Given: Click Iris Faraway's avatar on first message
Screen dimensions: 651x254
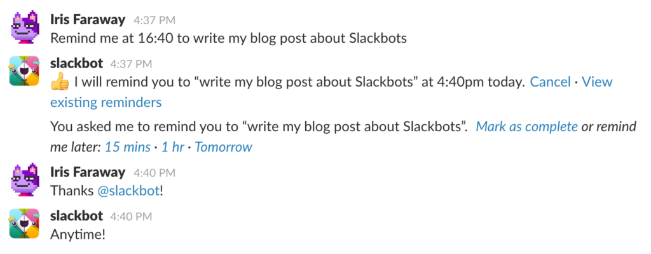Looking at the screenshot, I should 25,28.
